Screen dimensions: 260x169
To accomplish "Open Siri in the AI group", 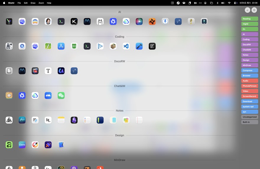I will [139, 21].
